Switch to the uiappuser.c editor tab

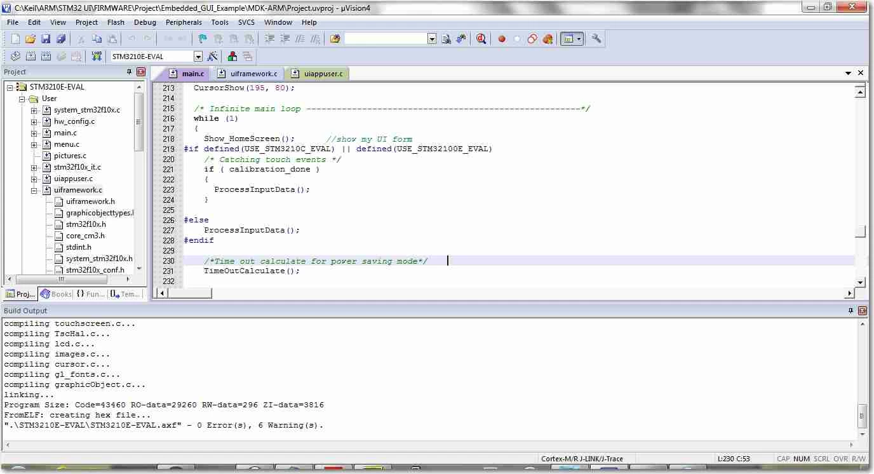tap(318, 74)
